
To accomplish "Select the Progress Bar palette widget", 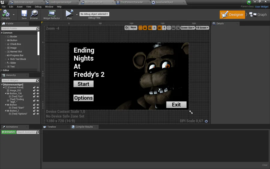I will 17,55.
